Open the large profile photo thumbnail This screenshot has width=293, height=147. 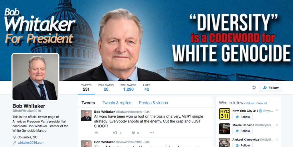(x=35, y=77)
